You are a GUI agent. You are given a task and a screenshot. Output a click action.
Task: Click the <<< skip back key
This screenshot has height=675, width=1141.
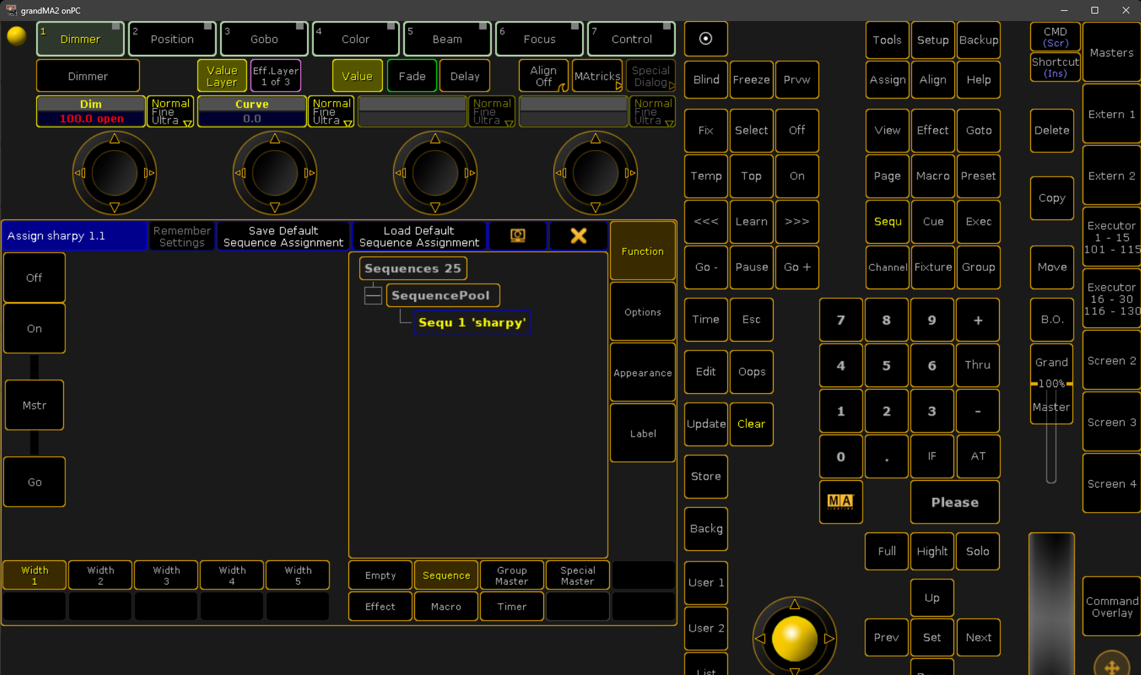[x=706, y=221]
